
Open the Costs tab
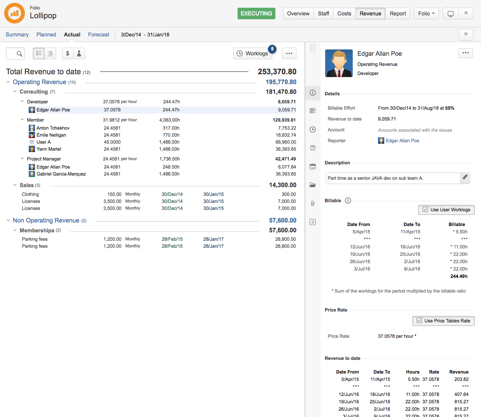click(x=344, y=14)
